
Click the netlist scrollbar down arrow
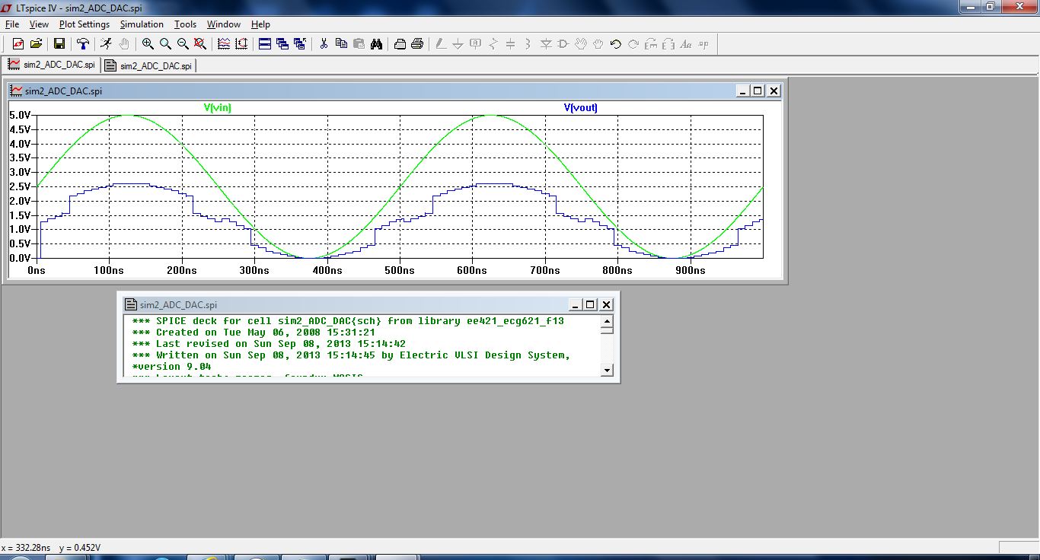pyautogui.click(x=607, y=371)
